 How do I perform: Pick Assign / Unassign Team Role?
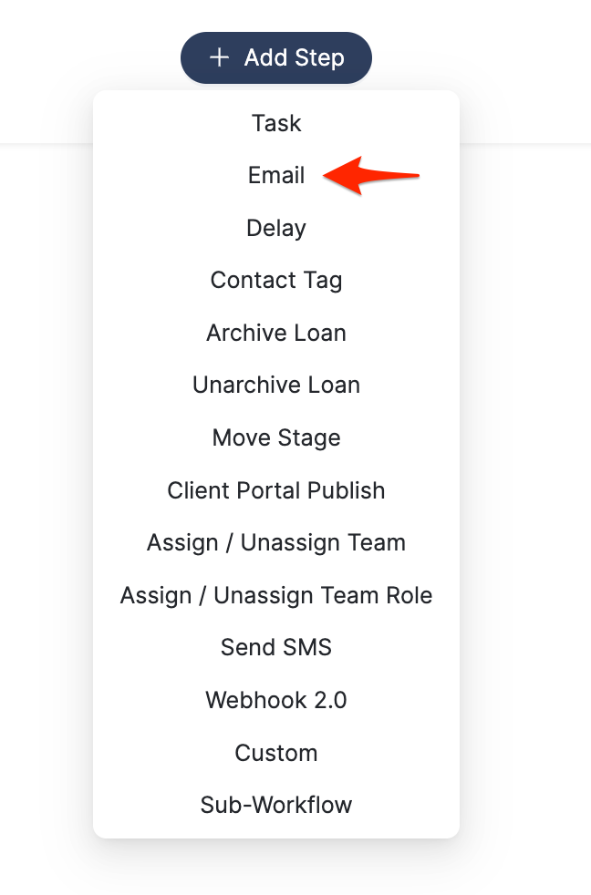tap(276, 595)
